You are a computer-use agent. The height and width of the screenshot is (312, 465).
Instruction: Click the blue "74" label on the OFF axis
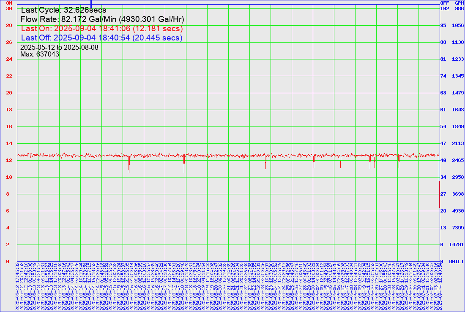pos(443,76)
